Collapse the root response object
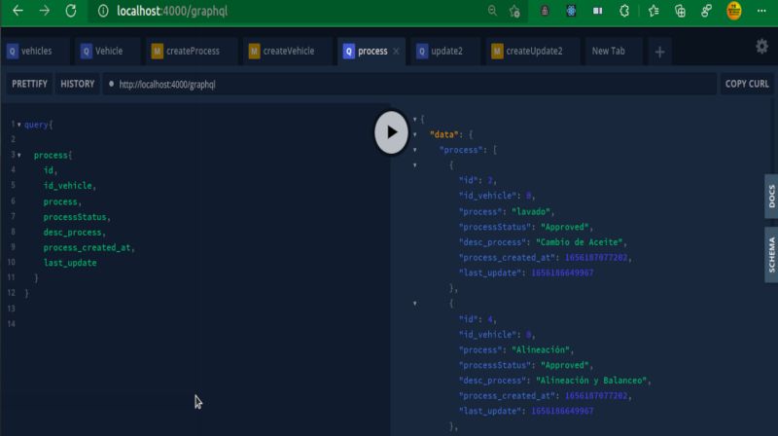 415,119
